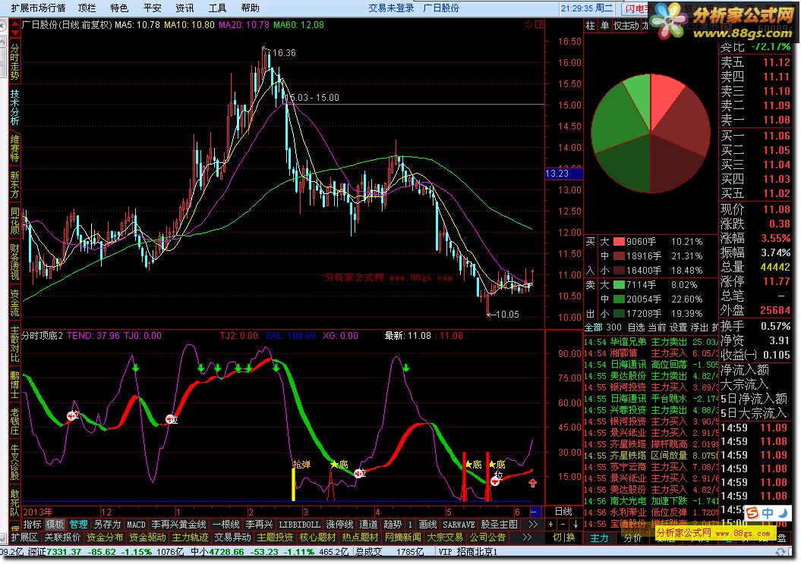Click window-split icon at chart top right
Screen dimensions: 801x564
539,24
